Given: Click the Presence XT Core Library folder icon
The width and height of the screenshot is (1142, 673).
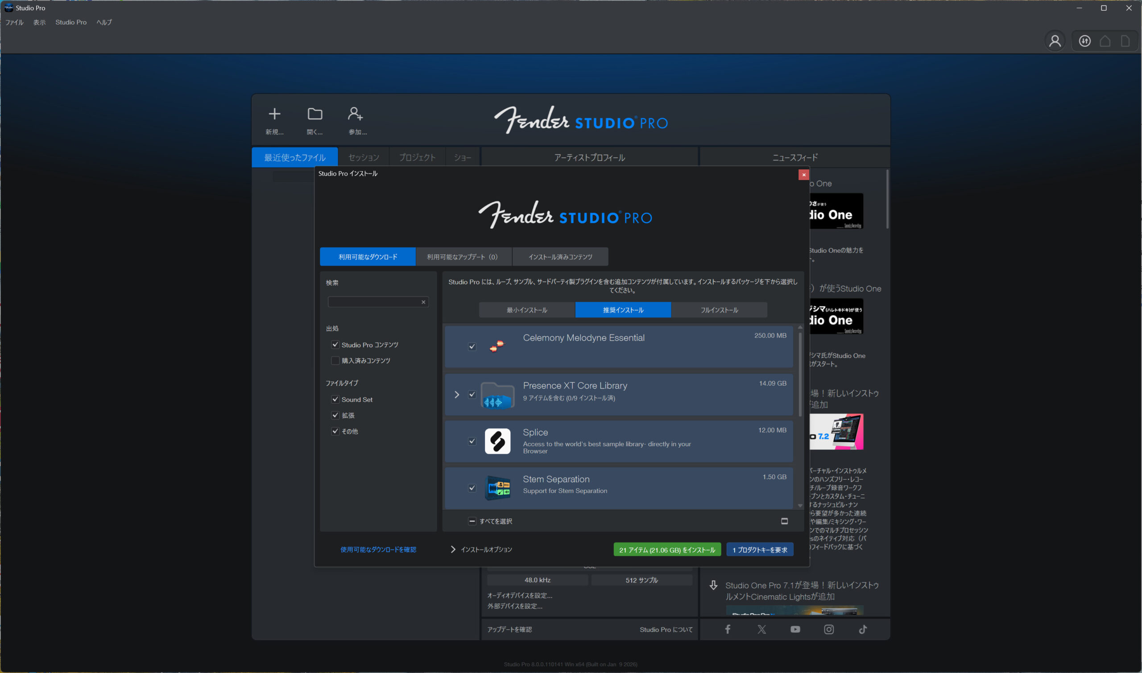Looking at the screenshot, I should pos(497,394).
